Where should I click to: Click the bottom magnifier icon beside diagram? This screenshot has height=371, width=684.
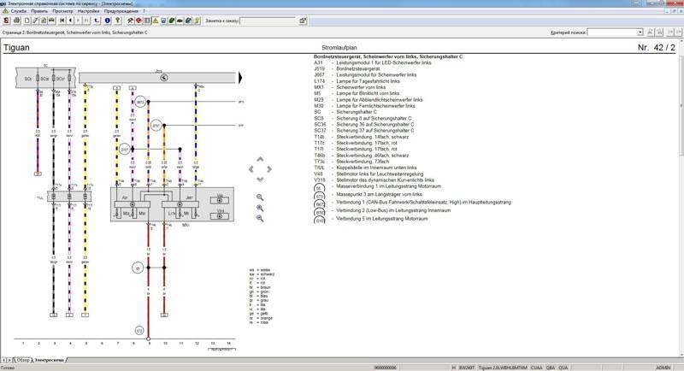tap(260, 218)
